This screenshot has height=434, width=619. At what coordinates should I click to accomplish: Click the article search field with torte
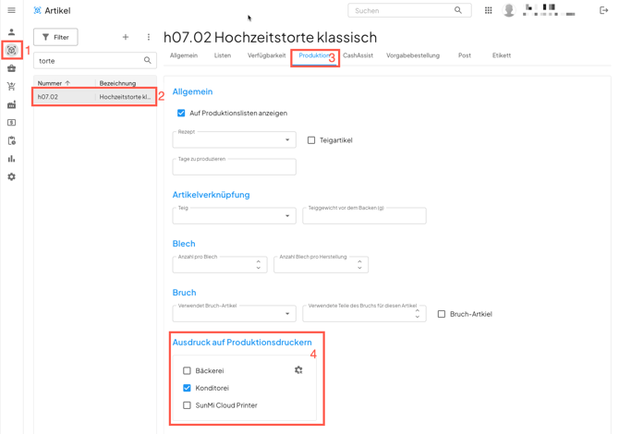tap(95, 60)
